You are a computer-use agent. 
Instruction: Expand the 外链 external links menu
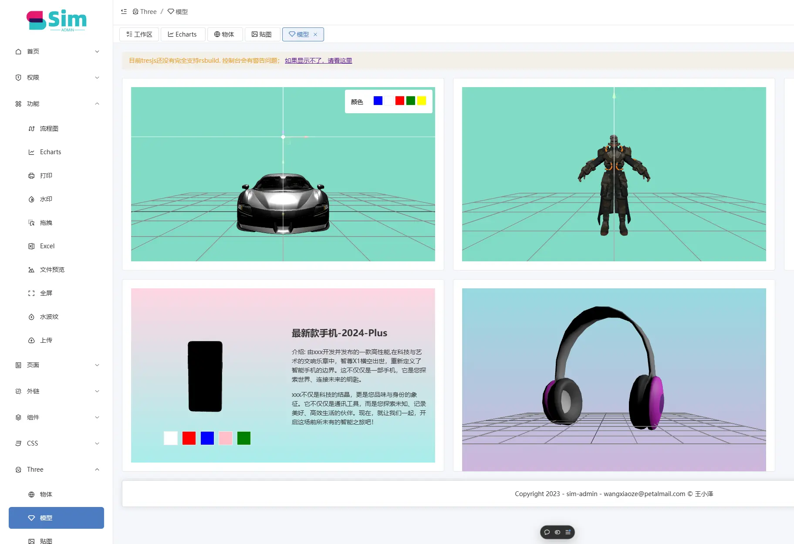tap(57, 391)
